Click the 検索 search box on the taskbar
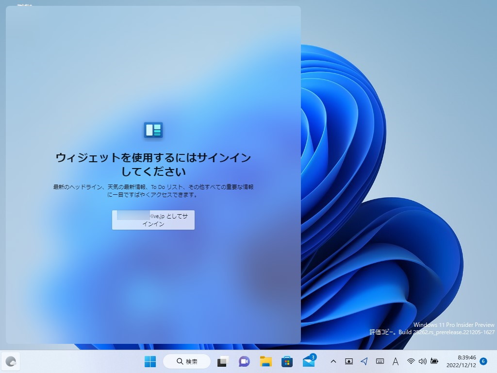 click(187, 361)
